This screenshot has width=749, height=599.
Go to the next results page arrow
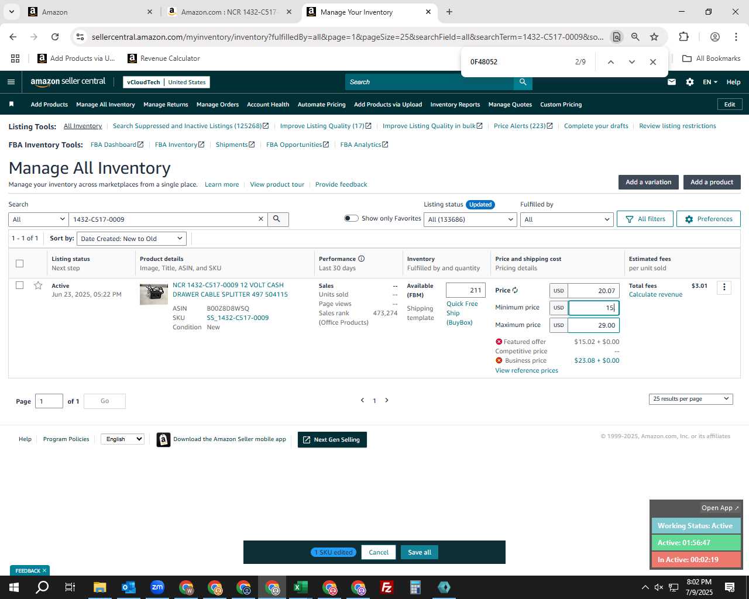pyautogui.click(x=387, y=400)
